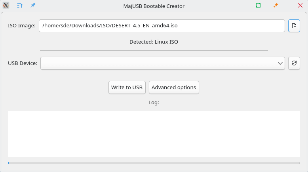Click inside the empty Log output area
The image size is (308, 172).
coord(154,134)
